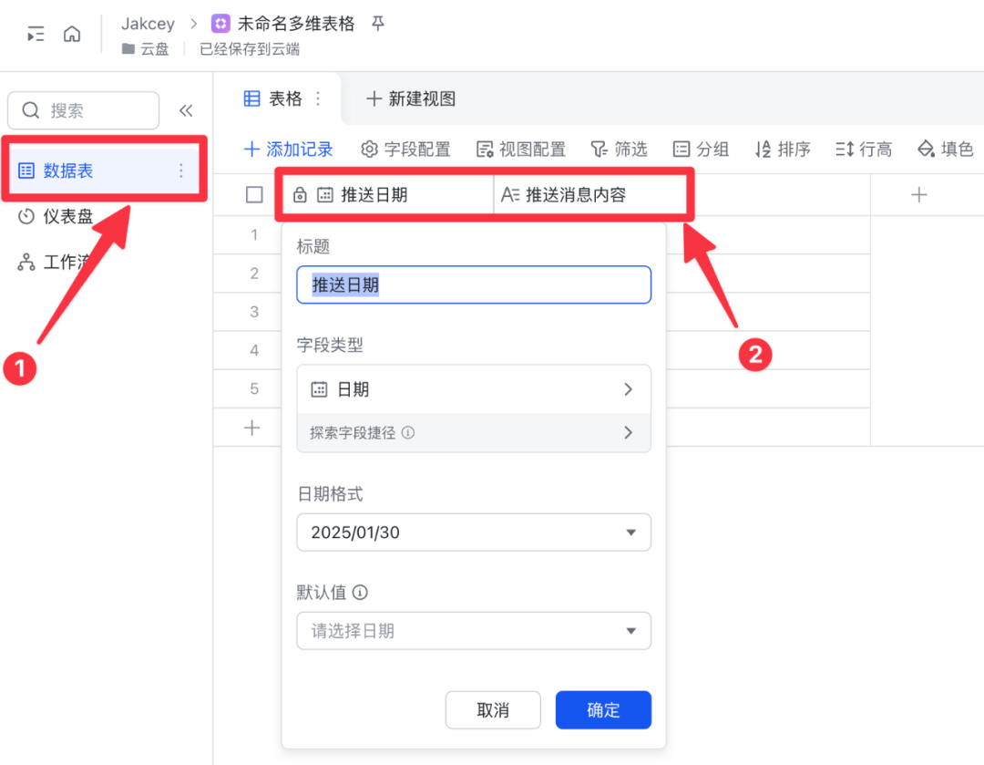Screen dimensions: 984x765
Task: Click 取消 to cancel field edit
Action: click(x=493, y=709)
